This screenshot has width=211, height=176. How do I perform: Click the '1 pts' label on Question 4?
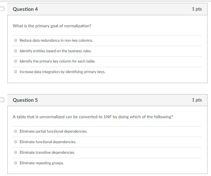197,9
